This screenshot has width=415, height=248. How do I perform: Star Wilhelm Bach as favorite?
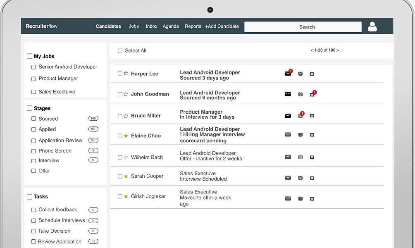(x=126, y=157)
